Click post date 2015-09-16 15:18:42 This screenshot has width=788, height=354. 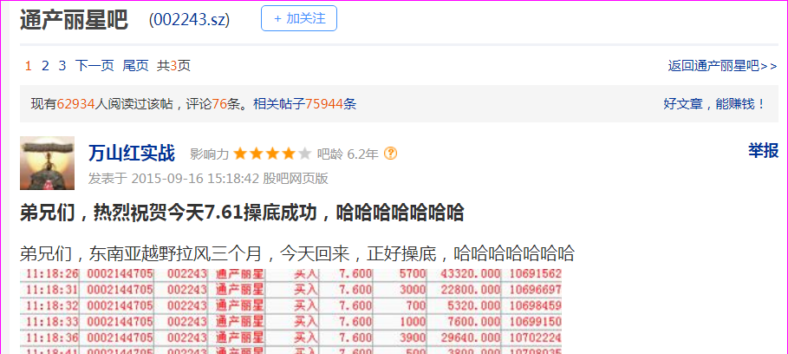coord(195,179)
